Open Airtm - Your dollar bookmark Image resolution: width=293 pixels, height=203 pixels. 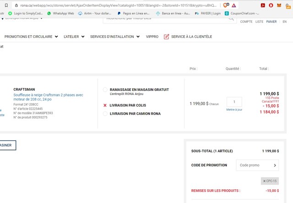tap(95, 13)
